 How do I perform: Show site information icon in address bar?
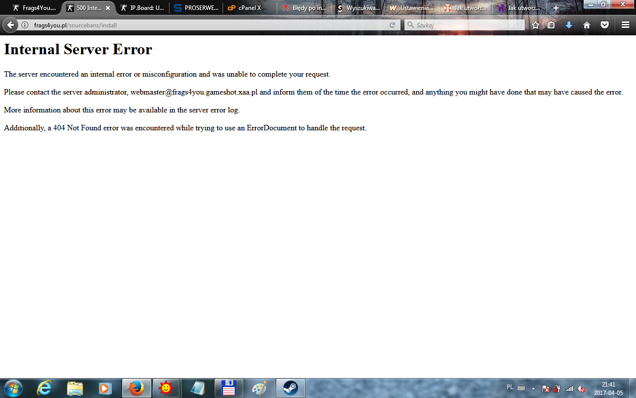tap(25, 25)
